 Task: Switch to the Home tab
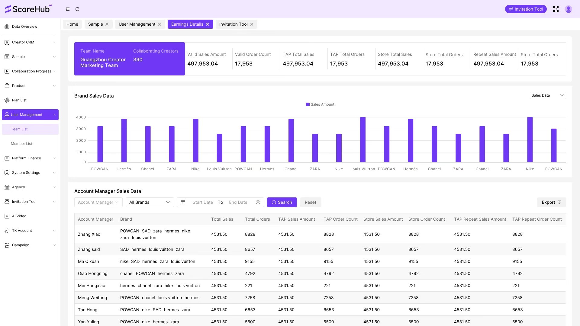pyautogui.click(x=72, y=24)
